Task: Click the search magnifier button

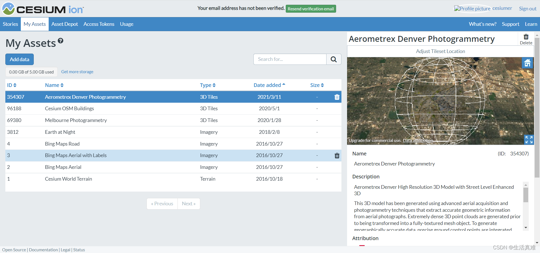Action: point(334,59)
